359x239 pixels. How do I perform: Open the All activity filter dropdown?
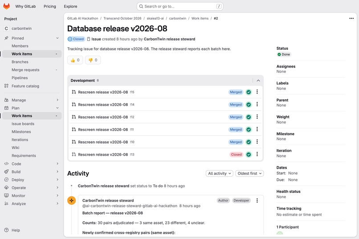pyautogui.click(x=219, y=174)
